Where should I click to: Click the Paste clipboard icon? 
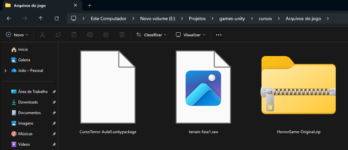(74, 35)
